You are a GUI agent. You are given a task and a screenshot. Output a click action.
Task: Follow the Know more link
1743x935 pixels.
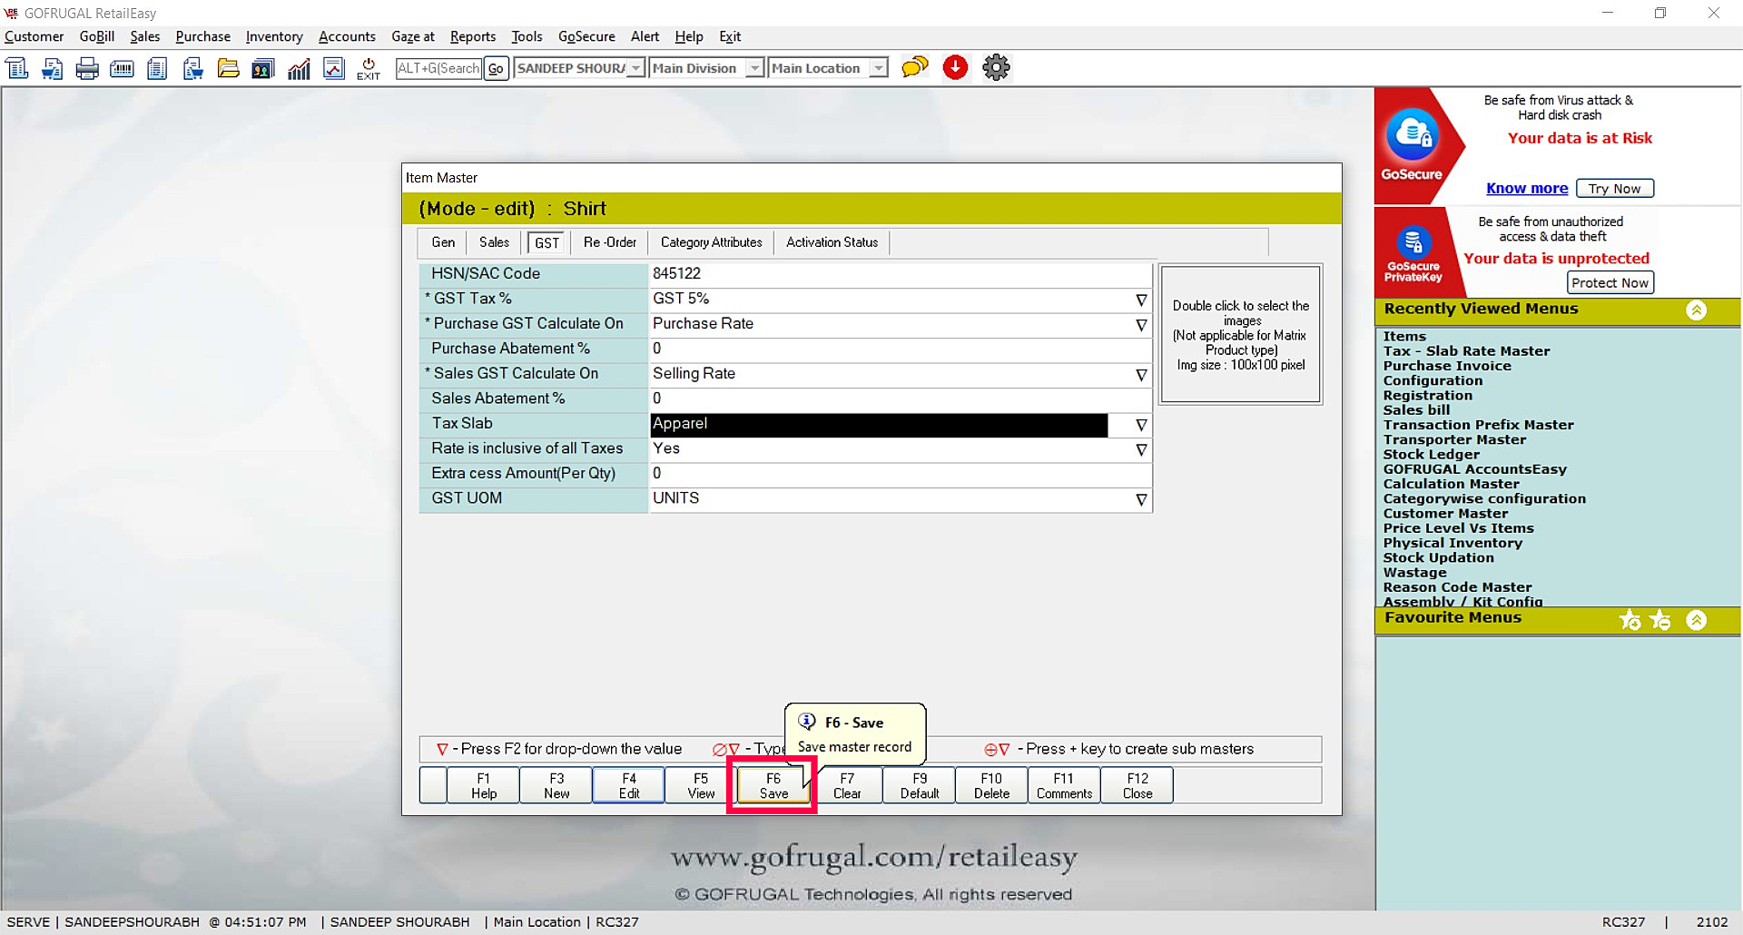pos(1527,188)
